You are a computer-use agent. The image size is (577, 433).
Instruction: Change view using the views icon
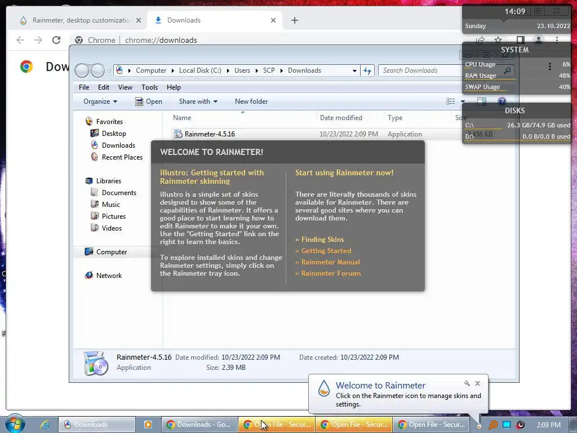tap(450, 101)
